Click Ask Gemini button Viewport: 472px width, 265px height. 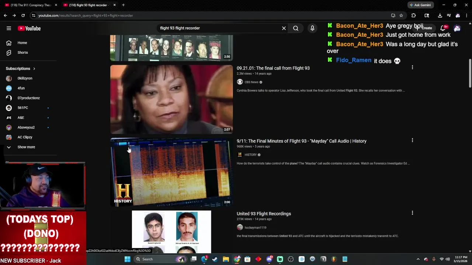(420, 5)
